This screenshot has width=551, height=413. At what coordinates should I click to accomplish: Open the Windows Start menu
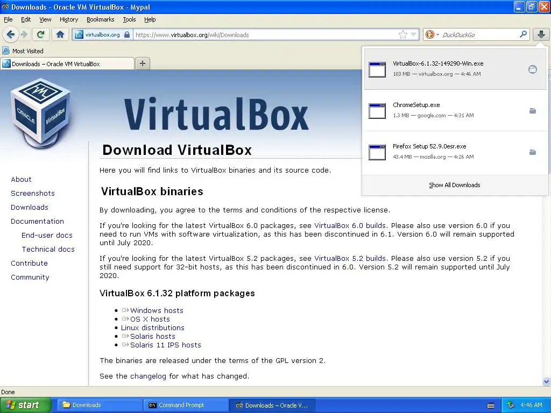25,405
